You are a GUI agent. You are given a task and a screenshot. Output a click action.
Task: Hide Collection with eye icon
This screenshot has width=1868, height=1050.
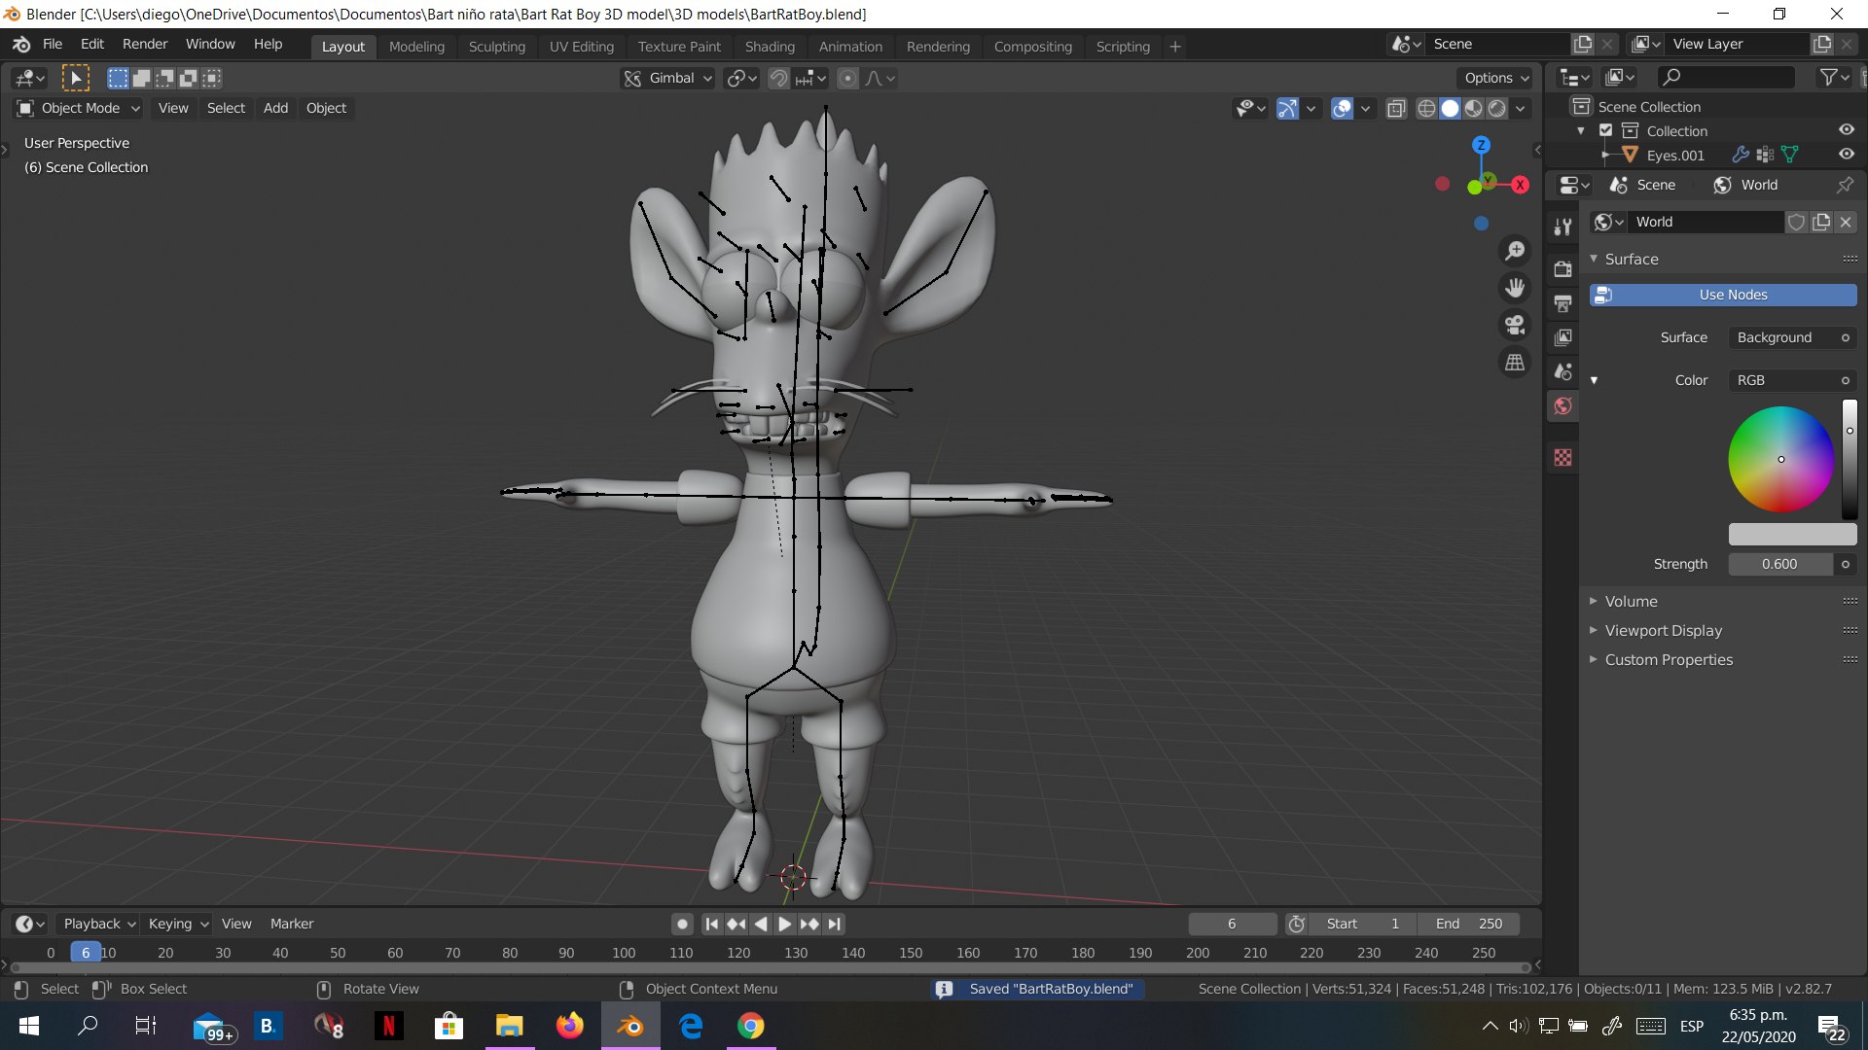(1846, 130)
